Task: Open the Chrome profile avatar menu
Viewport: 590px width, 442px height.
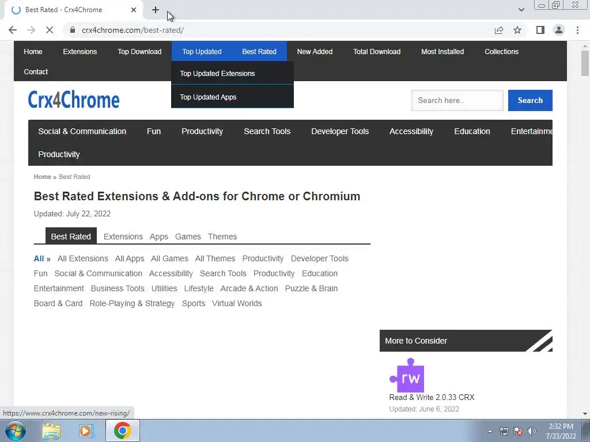Action: pyautogui.click(x=559, y=30)
